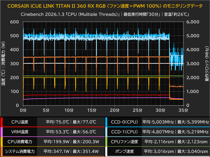The image size is (210, 157).
Task: Select the CCD-1(CPU) legend label
Action: [x=124, y=132]
